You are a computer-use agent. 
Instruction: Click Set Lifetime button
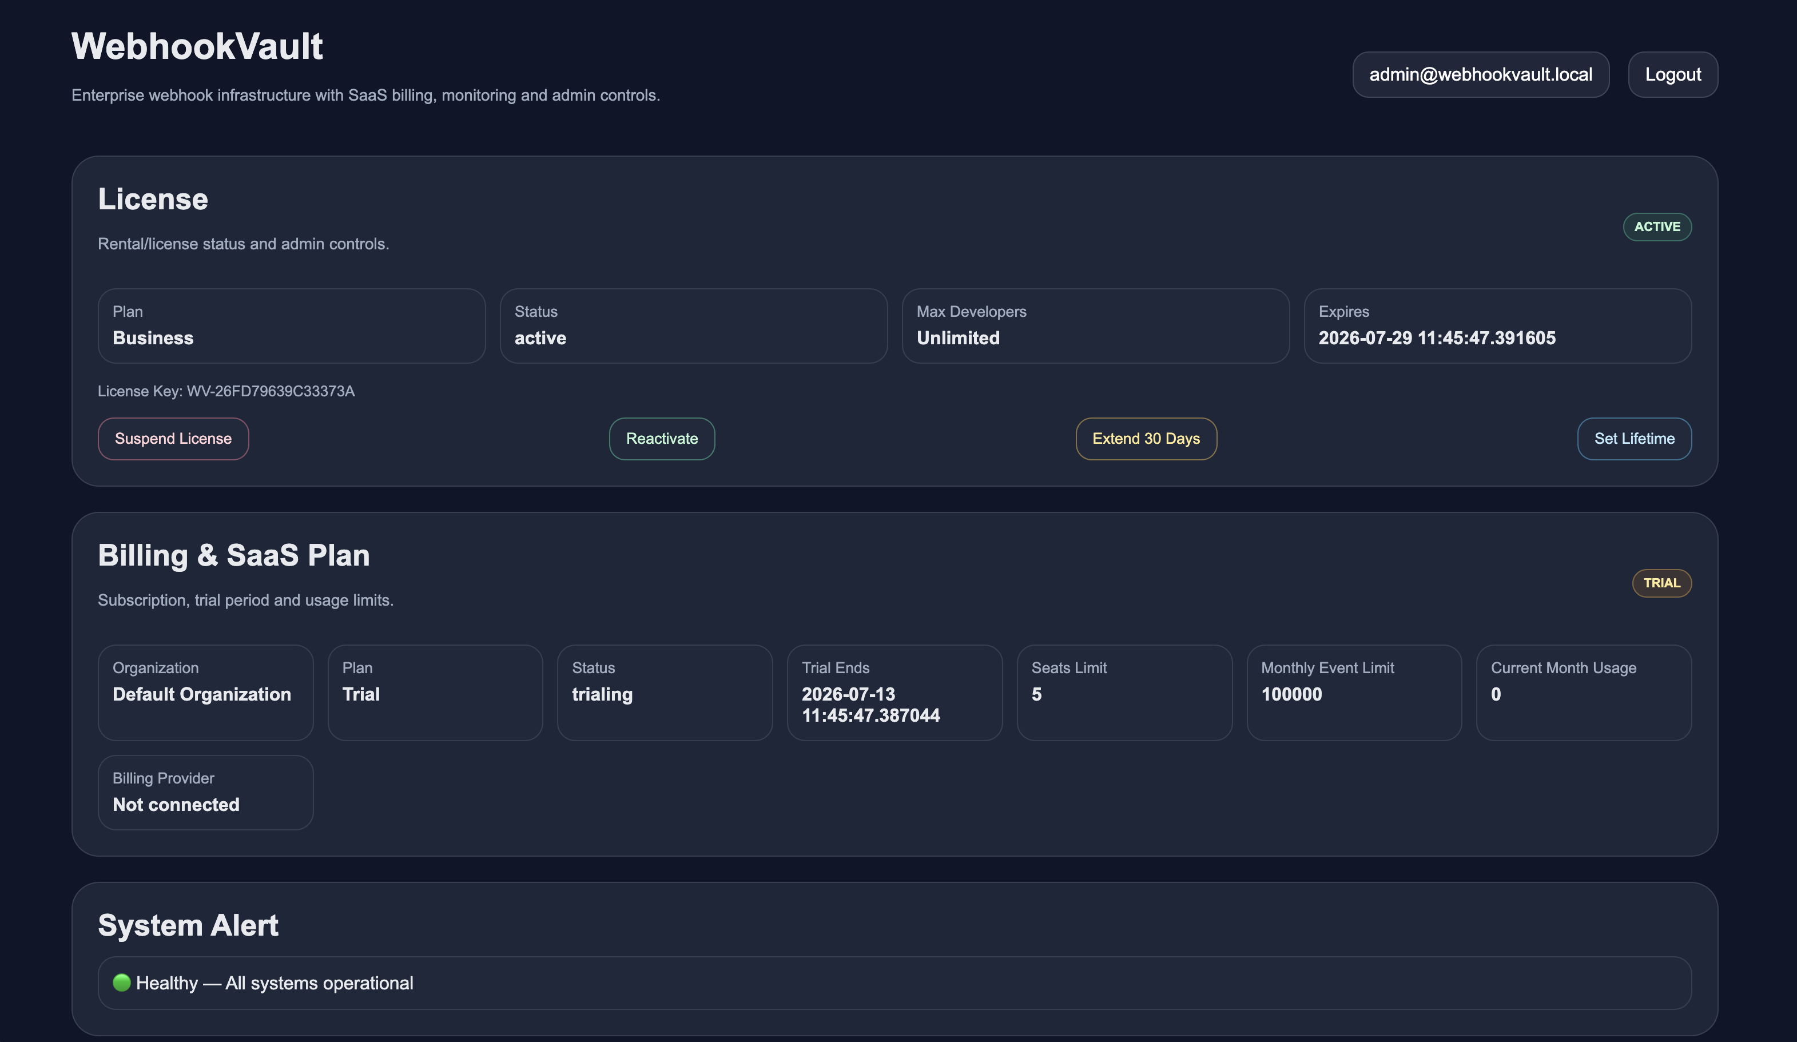1635,439
